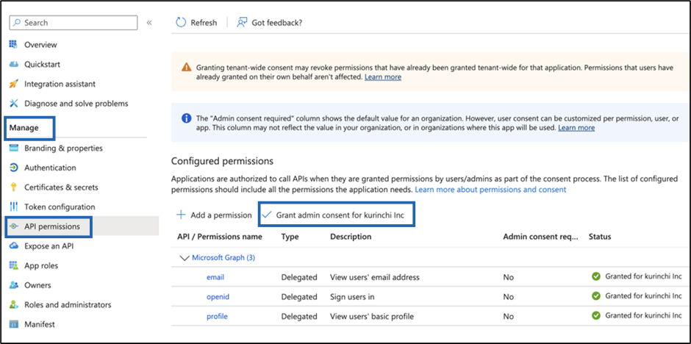Sort by API / Permissions name column header

(220, 237)
